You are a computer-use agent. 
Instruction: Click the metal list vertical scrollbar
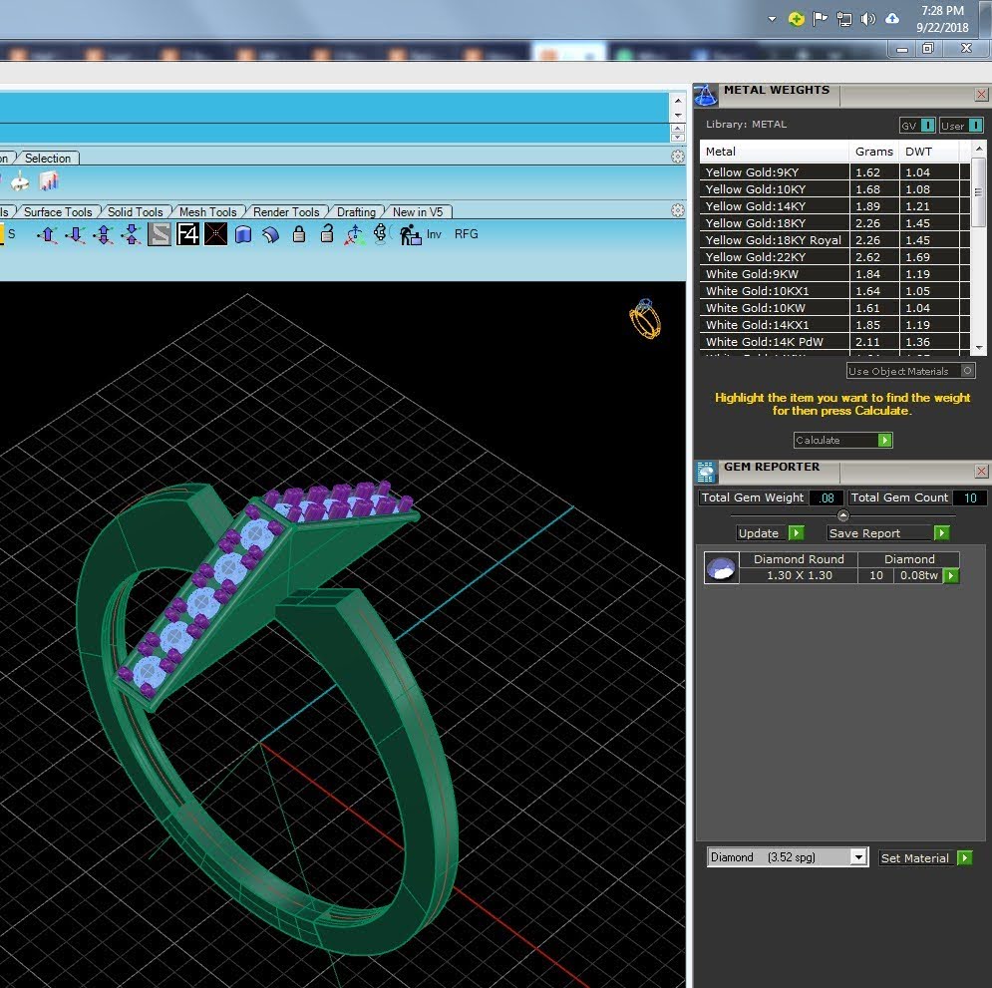(x=979, y=247)
